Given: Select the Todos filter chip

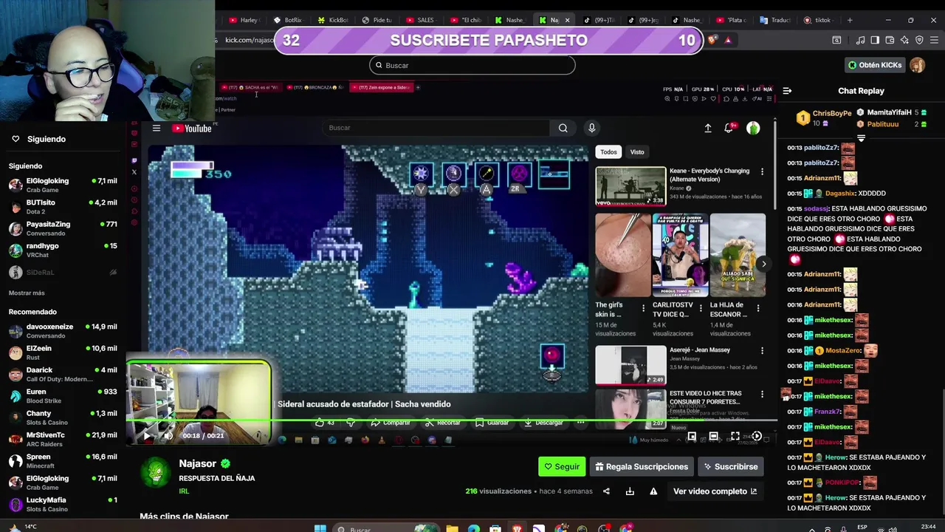Looking at the screenshot, I should pyautogui.click(x=608, y=152).
